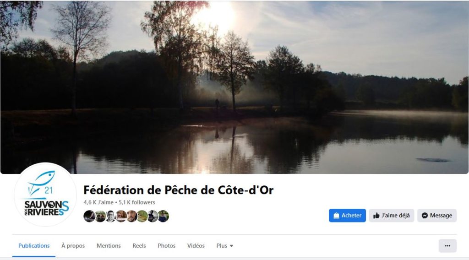
Task: Click the arrow next to Plus
Action: click(231, 246)
